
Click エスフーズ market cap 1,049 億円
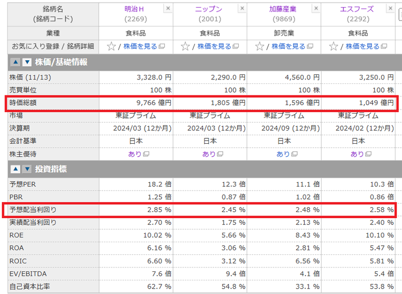(376, 103)
